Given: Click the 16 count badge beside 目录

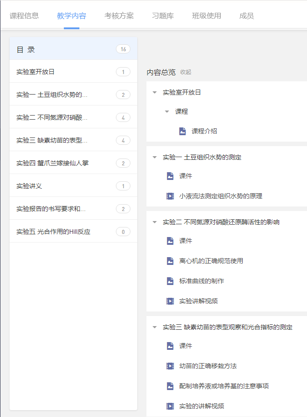Looking at the screenshot, I should [123, 49].
